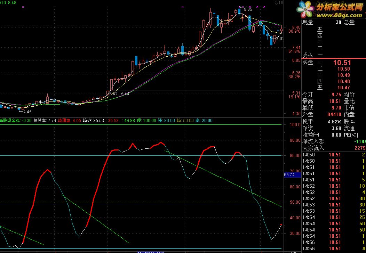
Task: Click the 9.35 high price label
Action: tap(248, 9)
